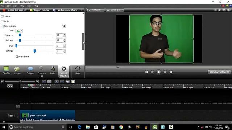Click the full screen icon above preview
232x130 pixels.
click(224, 10)
